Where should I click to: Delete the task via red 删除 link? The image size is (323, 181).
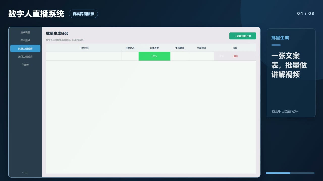236,56
